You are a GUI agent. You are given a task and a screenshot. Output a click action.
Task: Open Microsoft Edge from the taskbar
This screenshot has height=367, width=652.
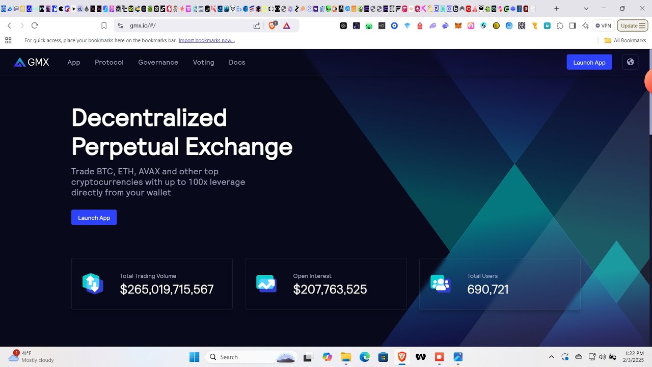coord(365,357)
